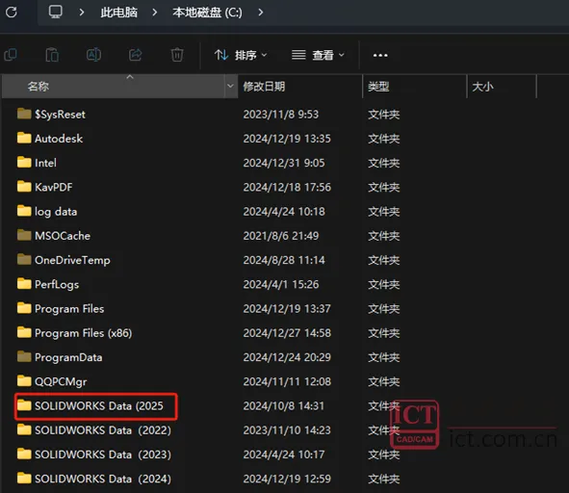
Task: Click the date 2024/10/8 14:31
Action: click(283, 406)
